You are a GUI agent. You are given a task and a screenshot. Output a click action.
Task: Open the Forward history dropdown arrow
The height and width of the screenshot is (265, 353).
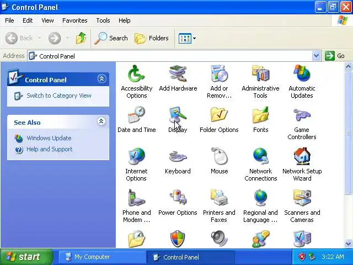click(67, 38)
